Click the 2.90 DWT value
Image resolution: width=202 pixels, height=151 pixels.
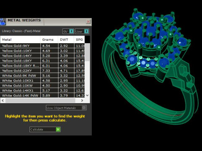click(64, 86)
